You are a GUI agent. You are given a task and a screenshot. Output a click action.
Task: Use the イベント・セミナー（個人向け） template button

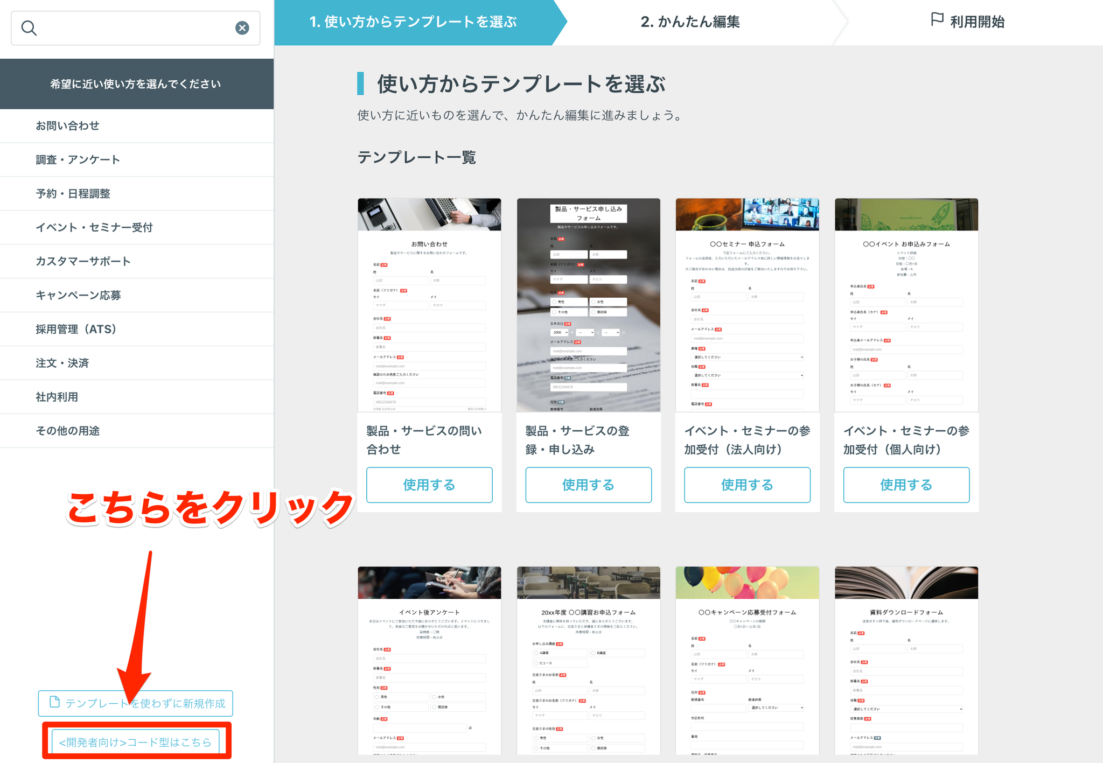pyautogui.click(x=906, y=485)
